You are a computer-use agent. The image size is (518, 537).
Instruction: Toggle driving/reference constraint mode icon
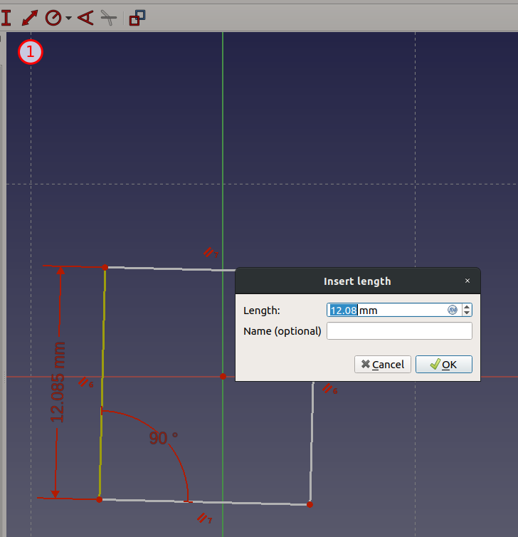[137, 17]
